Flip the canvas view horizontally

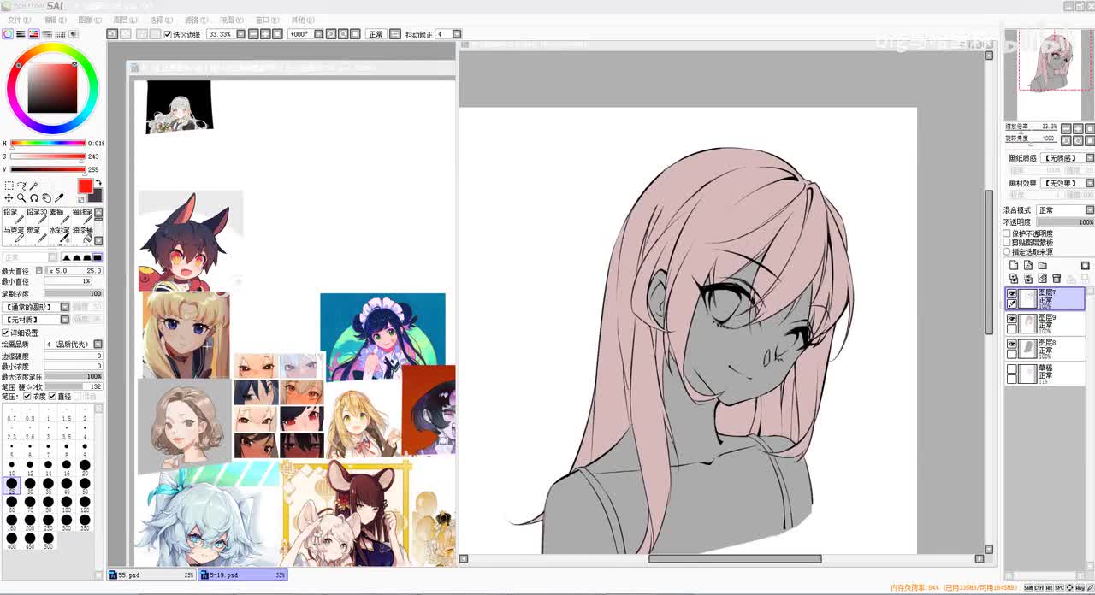394,34
